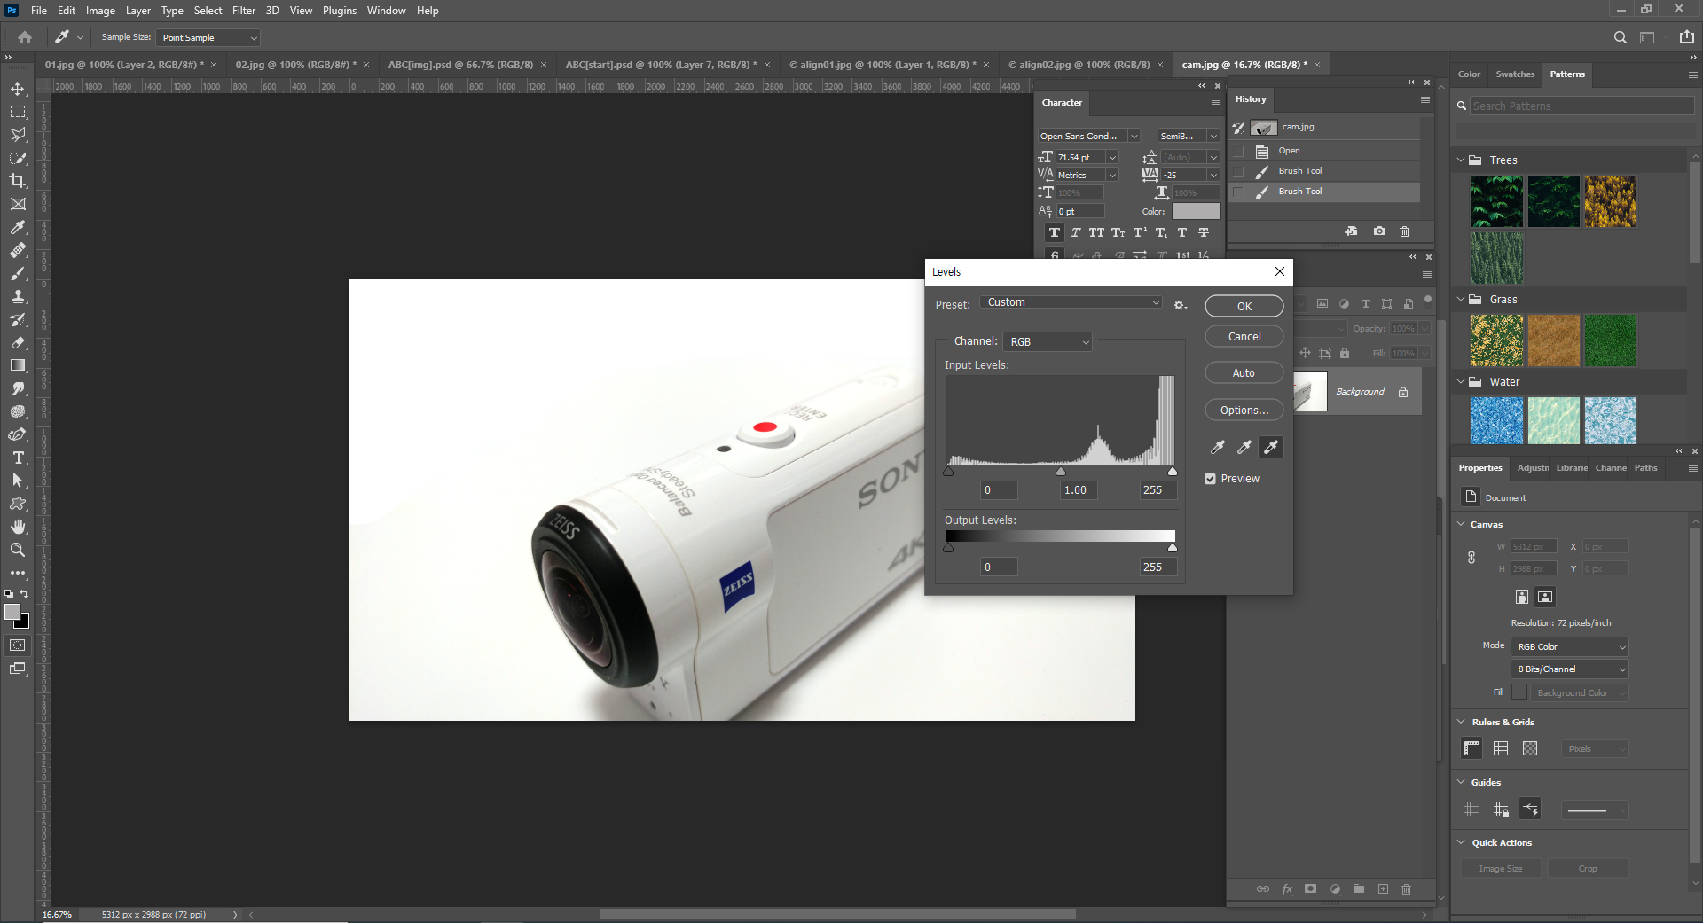Toggle Quick Mask mode

pyautogui.click(x=18, y=645)
